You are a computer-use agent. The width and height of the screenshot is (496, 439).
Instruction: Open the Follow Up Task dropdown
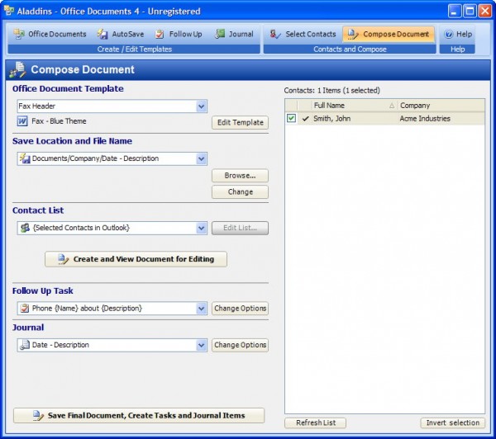pyautogui.click(x=201, y=309)
